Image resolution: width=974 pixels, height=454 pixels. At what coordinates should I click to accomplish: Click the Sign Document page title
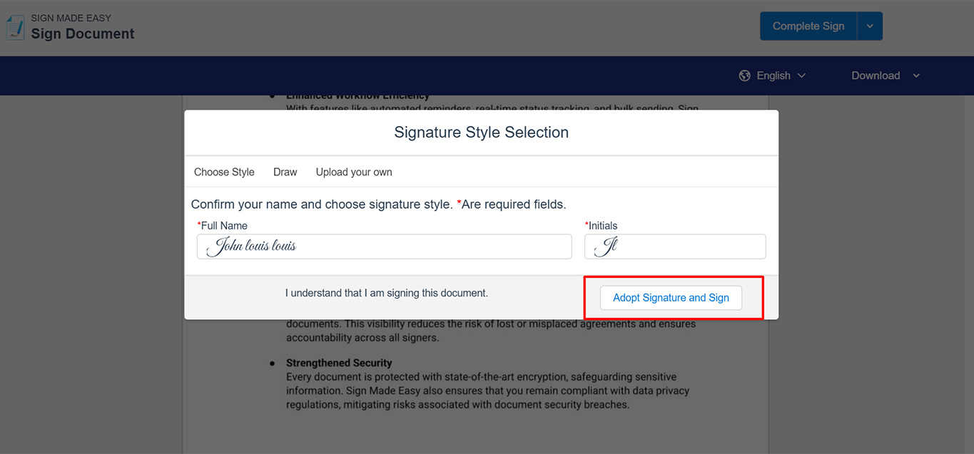(83, 33)
